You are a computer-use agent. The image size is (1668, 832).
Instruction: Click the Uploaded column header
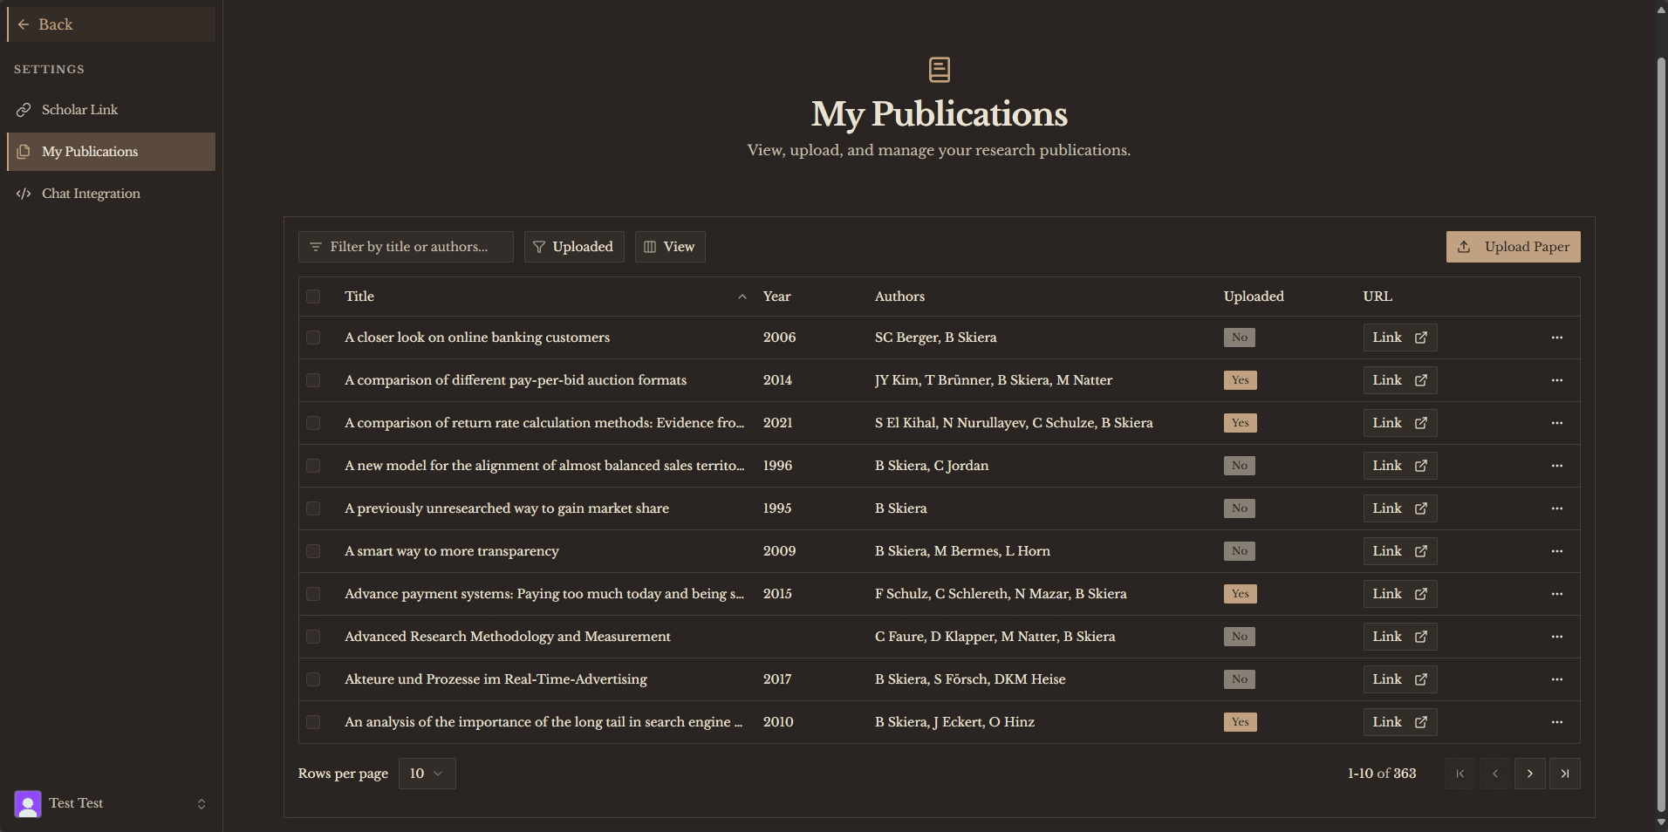pyautogui.click(x=1254, y=297)
